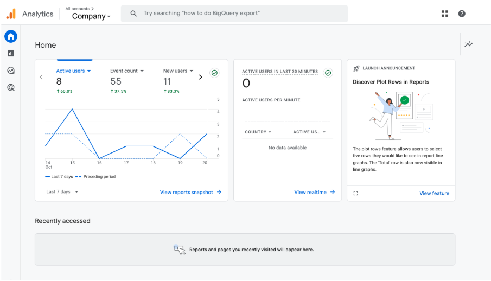Open the Active users metric dropdown
491x281 pixels.
tap(74, 71)
